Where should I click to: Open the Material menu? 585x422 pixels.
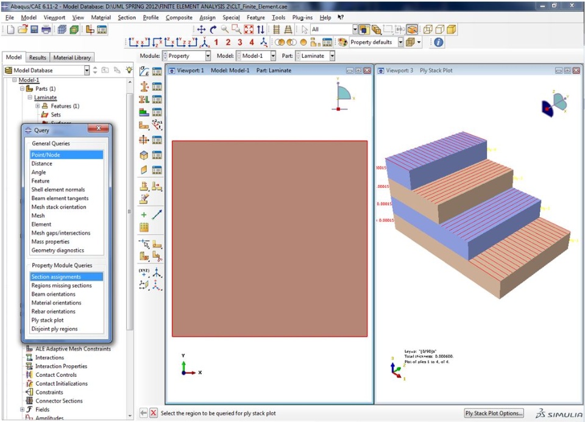(x=101, y=18)
